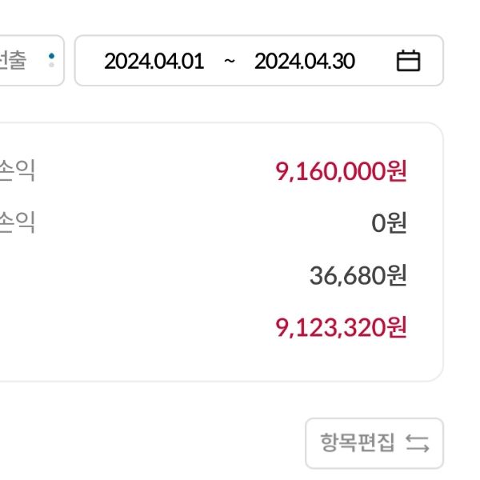Click the blank row space left of 36,680원
Viewport: 480px width, 480px height.
160,276
